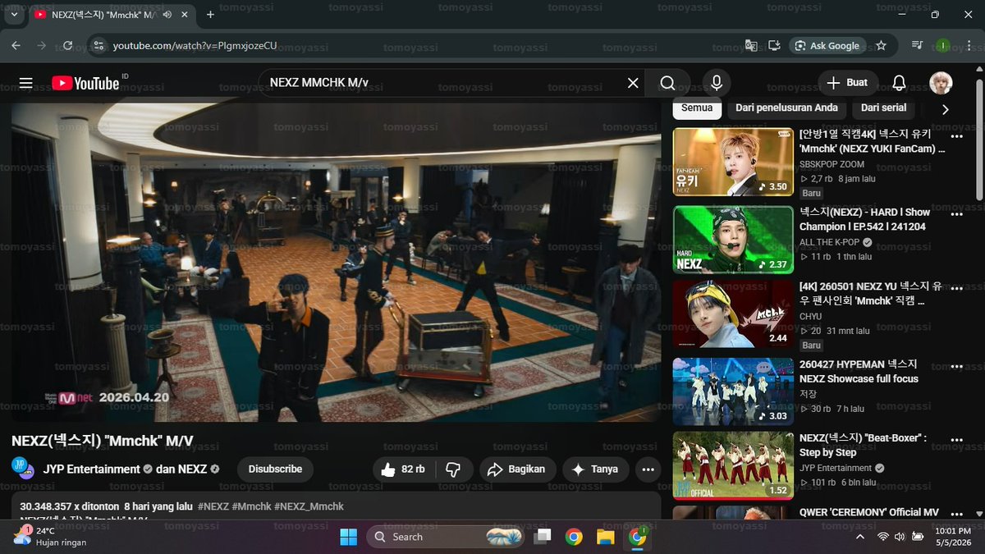Select the Dari penelusuran Anda chip
Screen dimensions: 985x554
click(x=786, y=108)
